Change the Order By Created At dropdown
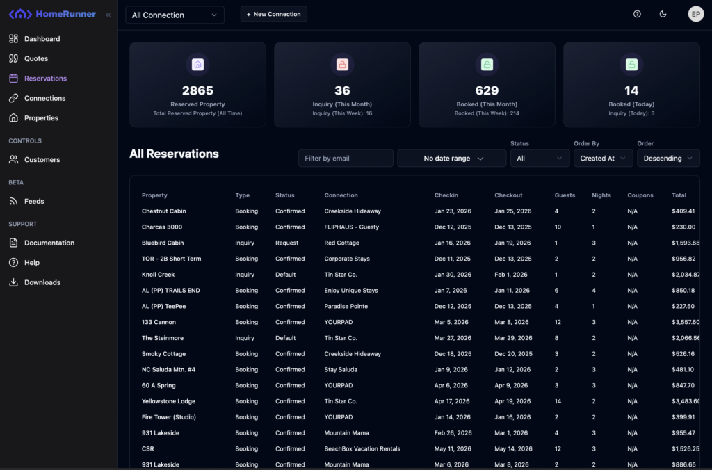The height and width of the screenshot is (470, 712). (603, 159)
